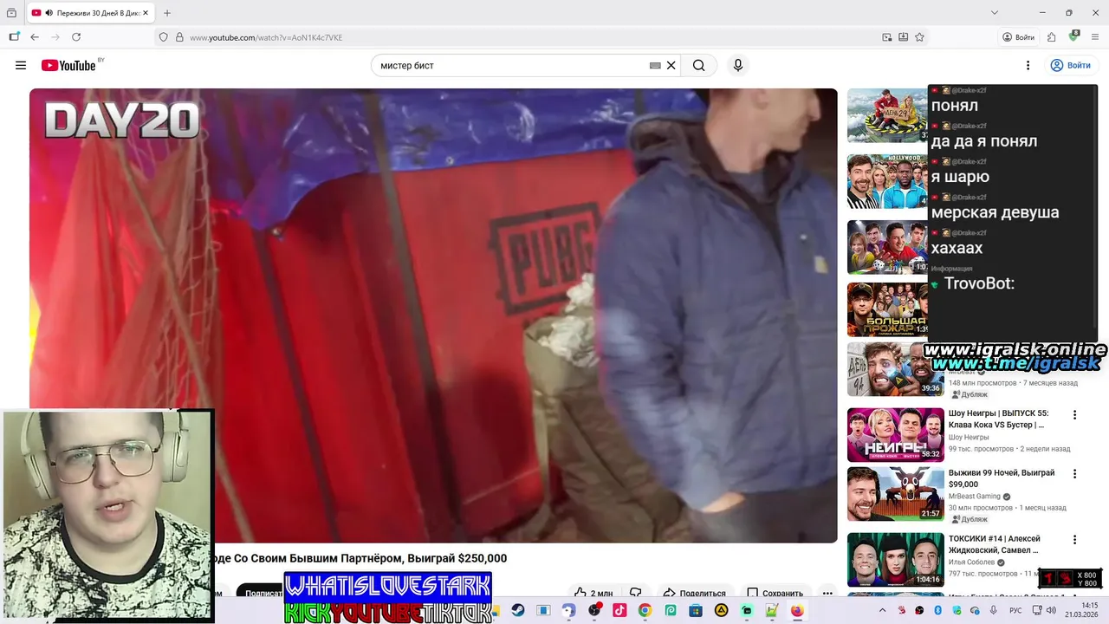Screen dimensions: 1109x624
Task: Click the main video player
Action: click(x=433, y=315)
